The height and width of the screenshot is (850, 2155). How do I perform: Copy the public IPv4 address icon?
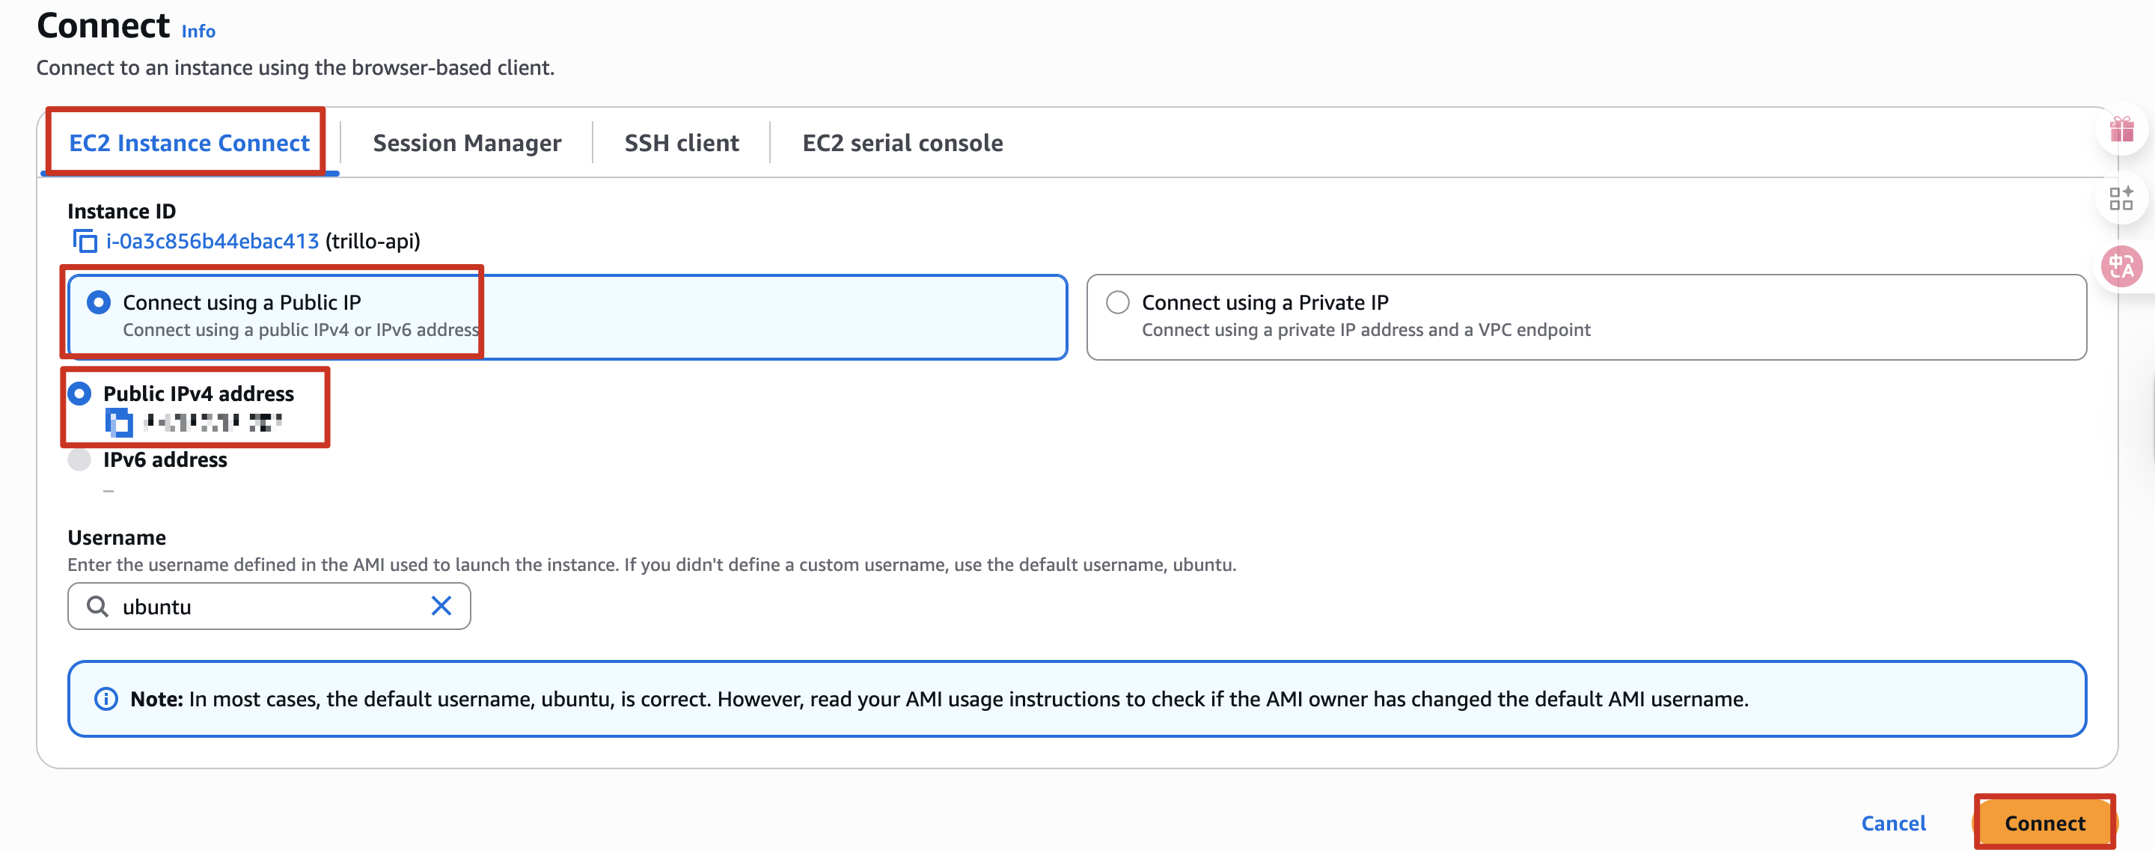coord(119,424)
